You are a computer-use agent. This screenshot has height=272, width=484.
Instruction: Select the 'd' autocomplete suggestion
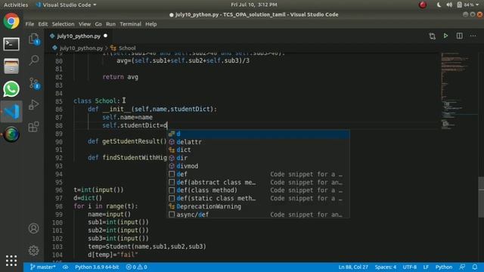(259, 134)
